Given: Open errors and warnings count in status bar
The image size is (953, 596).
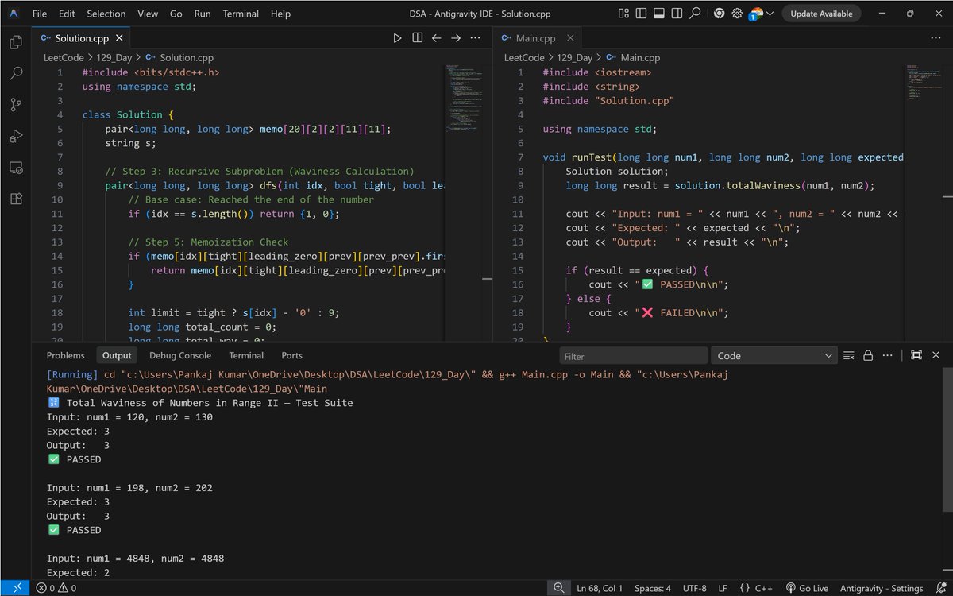Looking at the screenshot, I should [56, 588].
